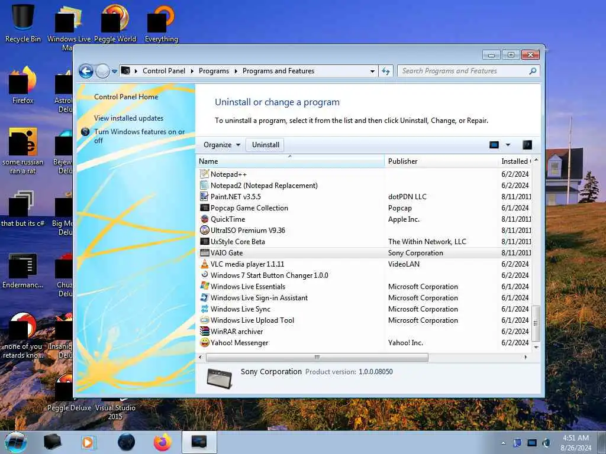The height and width of the screenshot is (454, 606).
Task: Select the WinRAR archiver icon
Action: tap(204, 331)
